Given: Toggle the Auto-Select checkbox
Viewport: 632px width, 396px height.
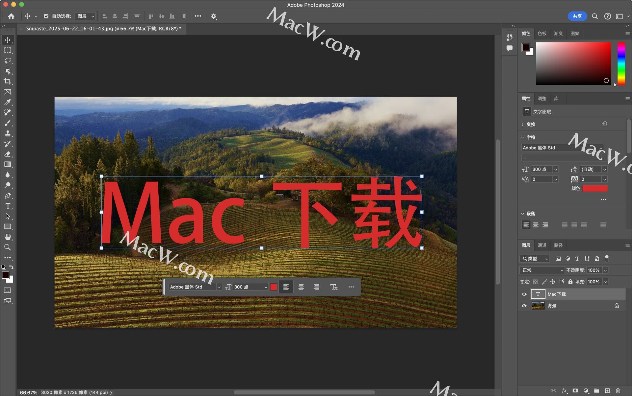Looking at the screenshot, I should coord(46,16).
